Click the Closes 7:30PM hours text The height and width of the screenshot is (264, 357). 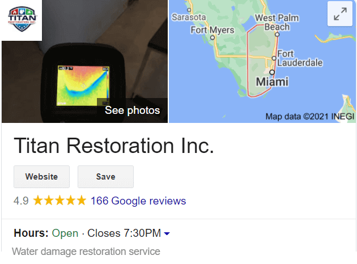click(124, 233)
